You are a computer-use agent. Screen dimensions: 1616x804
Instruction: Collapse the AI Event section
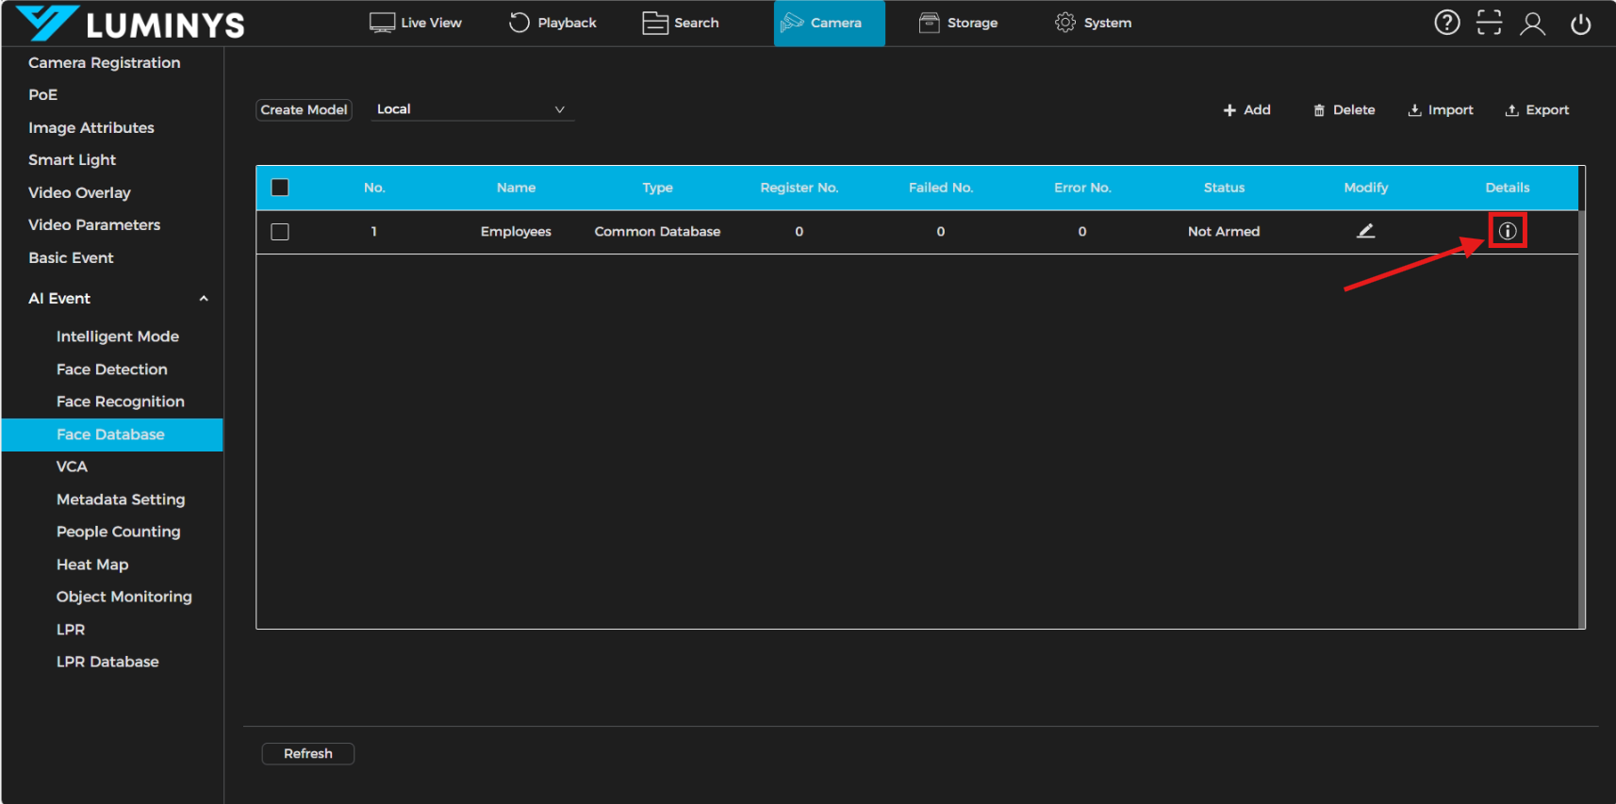[203, 299]
